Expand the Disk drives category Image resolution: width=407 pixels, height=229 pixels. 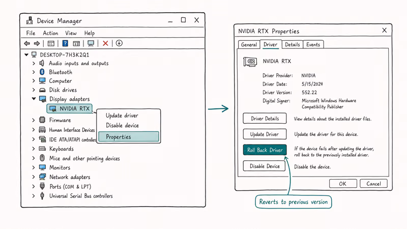tap(34, 90)
